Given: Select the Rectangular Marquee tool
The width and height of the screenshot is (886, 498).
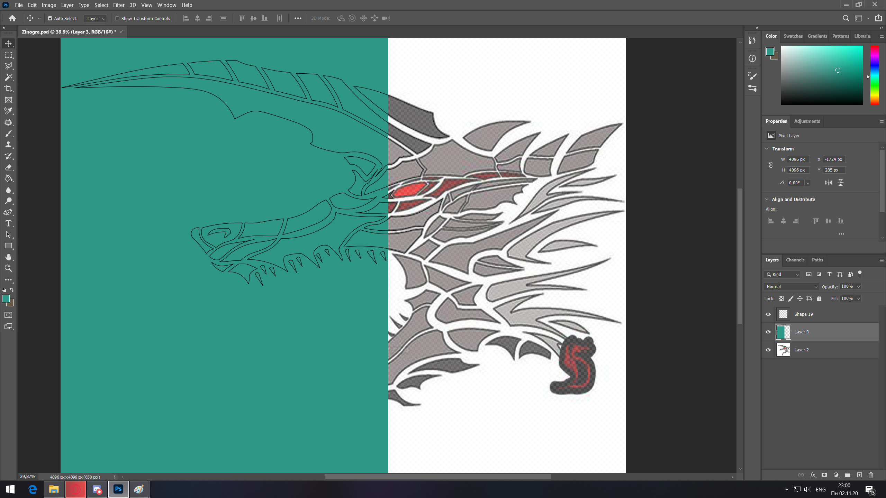Looking at the screenshot, I should pyautogui.click(x=8, y=55).
